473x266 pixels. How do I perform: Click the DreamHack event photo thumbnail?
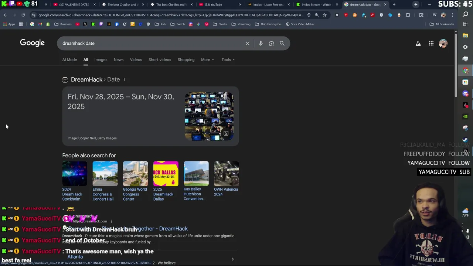click(209, 116)
